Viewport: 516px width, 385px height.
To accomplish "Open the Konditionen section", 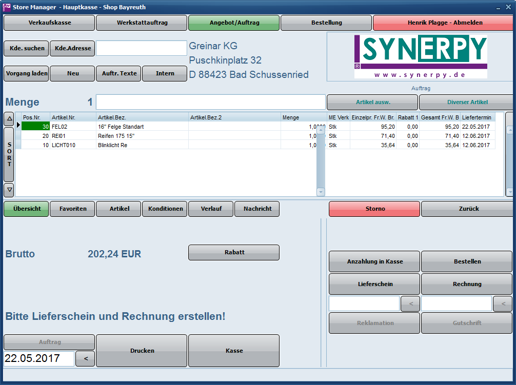I will (165, 209).
